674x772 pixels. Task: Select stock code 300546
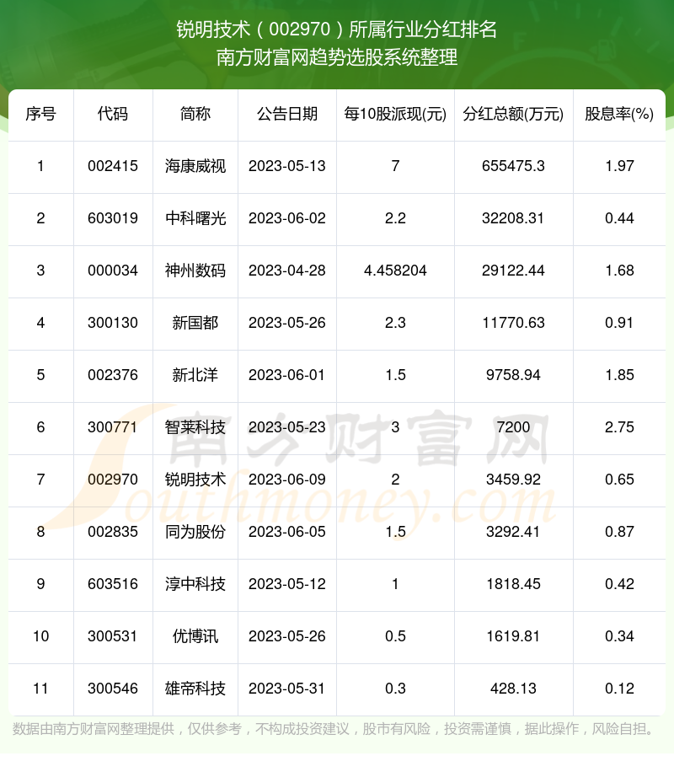click(113, 688)
